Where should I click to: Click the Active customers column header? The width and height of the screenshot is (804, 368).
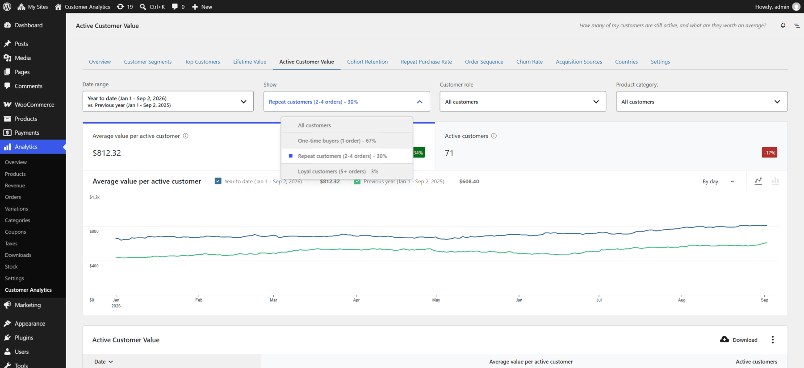pos(756,362)
